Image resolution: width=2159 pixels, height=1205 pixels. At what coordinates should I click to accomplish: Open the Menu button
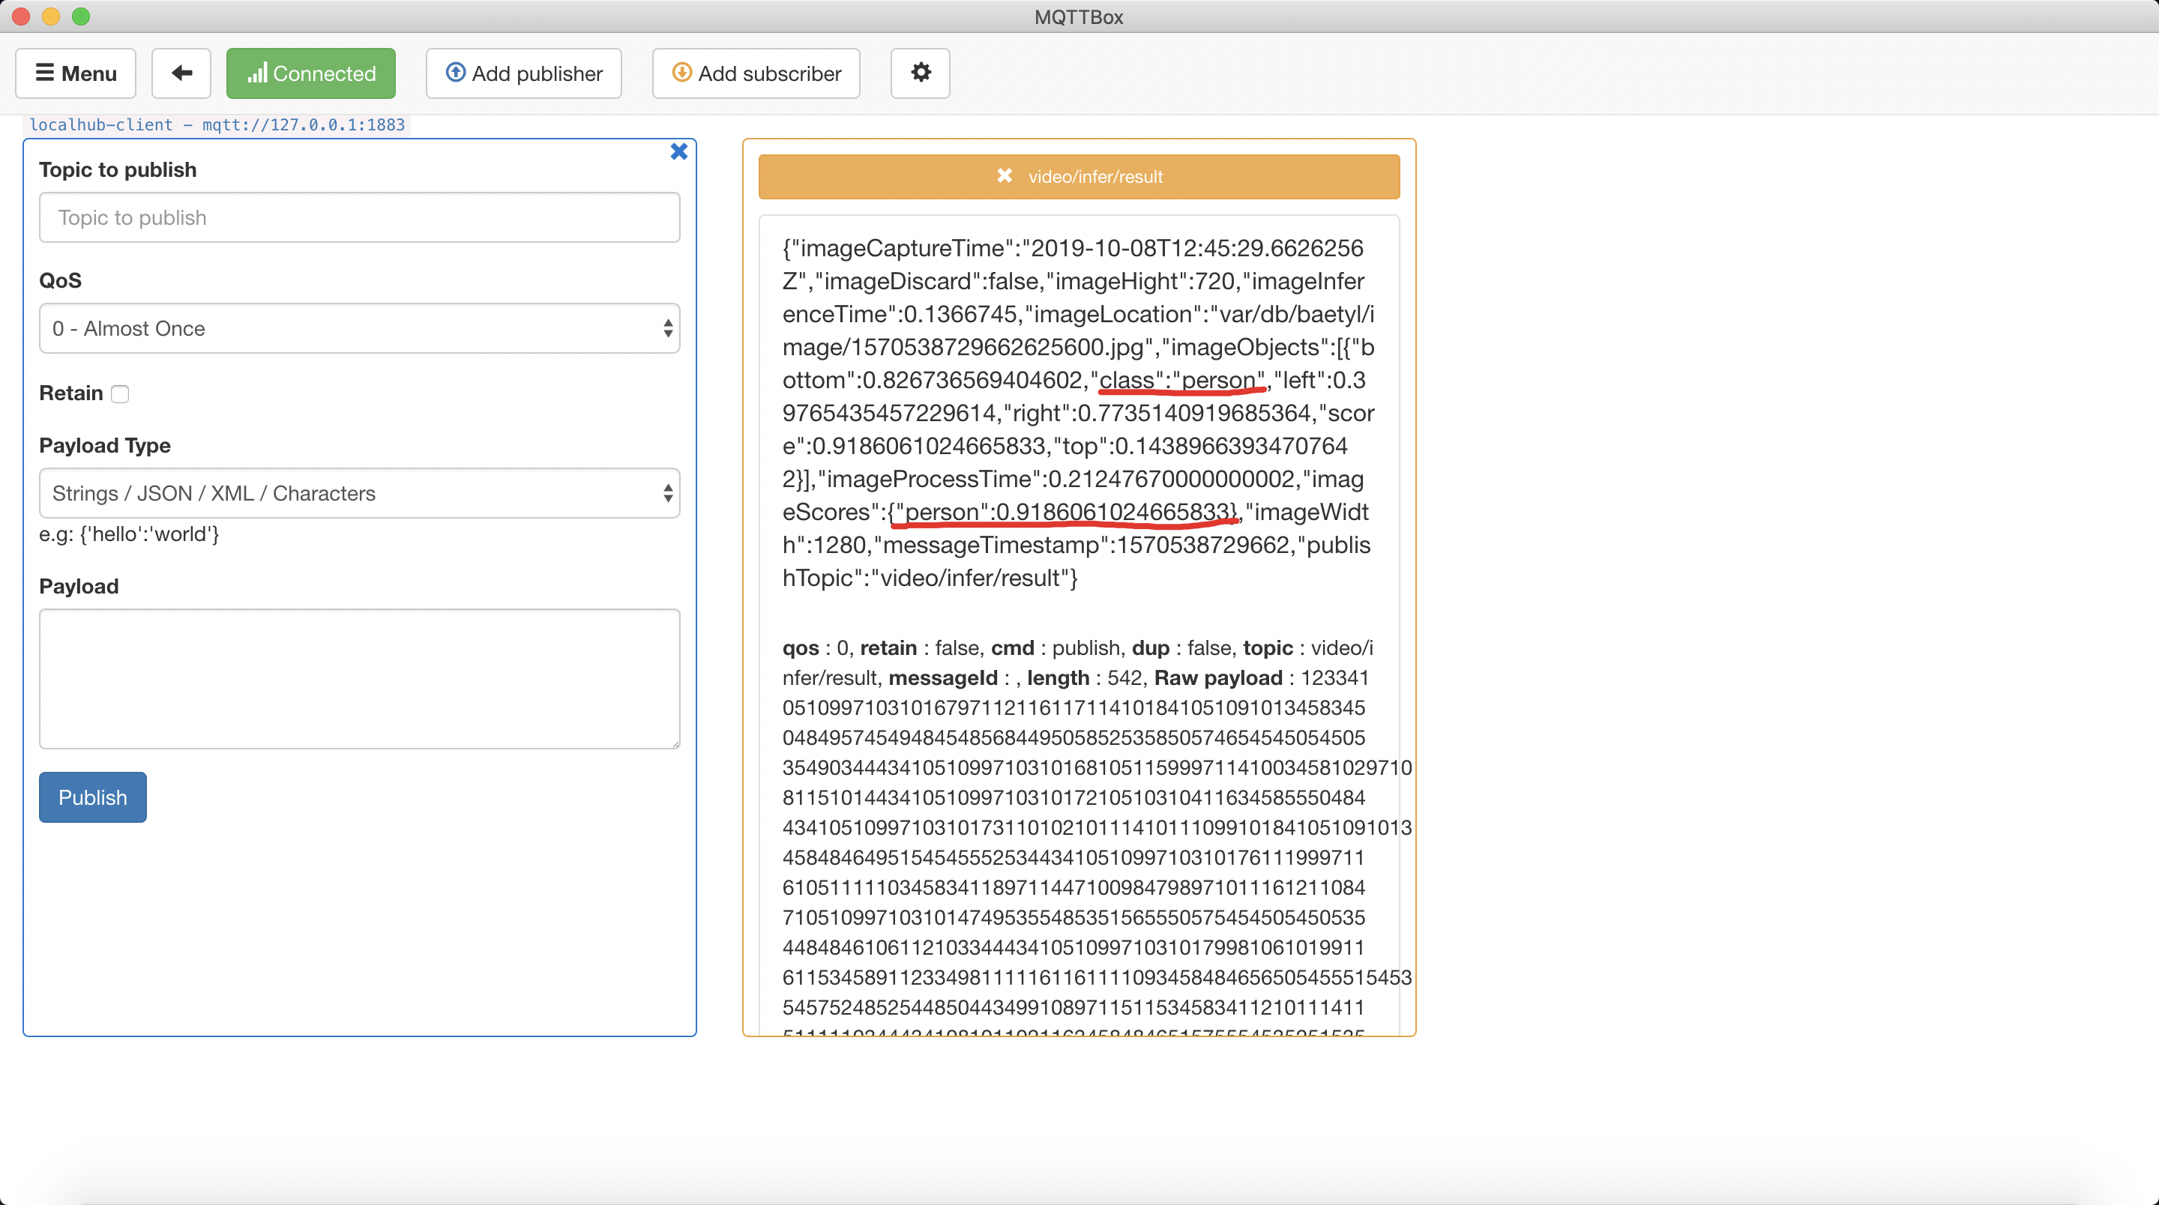76,73
